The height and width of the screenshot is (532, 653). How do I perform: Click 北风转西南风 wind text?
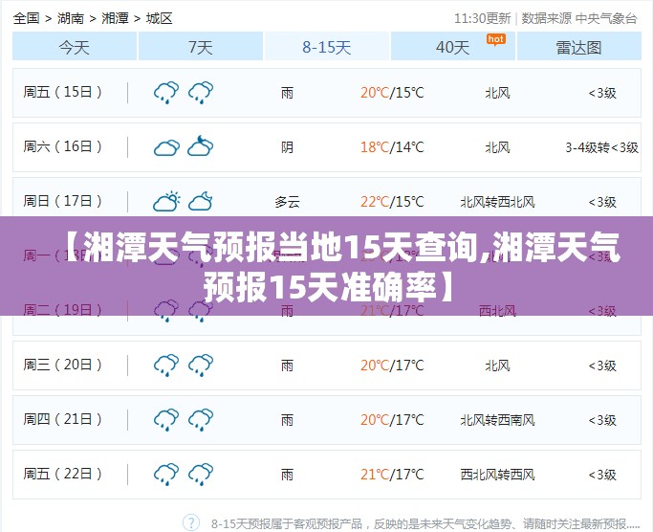pyautogui.click(x=497, y=420)
